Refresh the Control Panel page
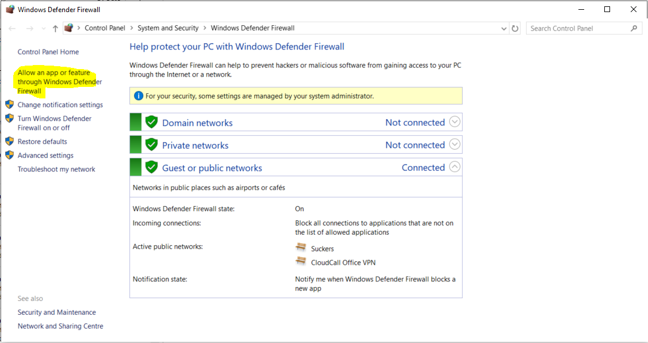 [x=515, y=28]
